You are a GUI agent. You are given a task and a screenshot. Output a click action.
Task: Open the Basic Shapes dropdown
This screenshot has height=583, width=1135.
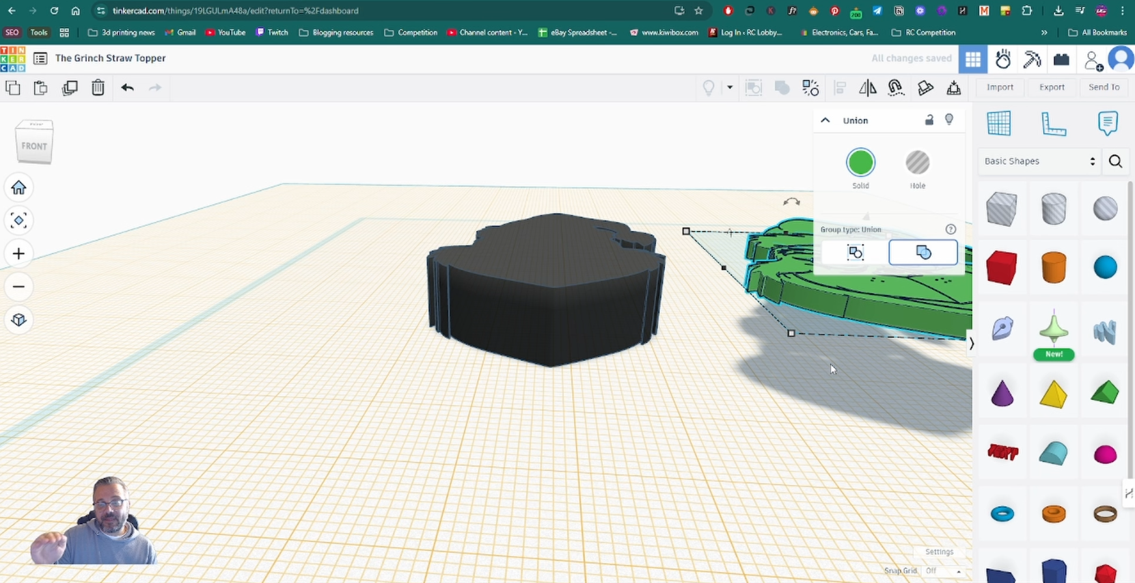[1039, 161]
